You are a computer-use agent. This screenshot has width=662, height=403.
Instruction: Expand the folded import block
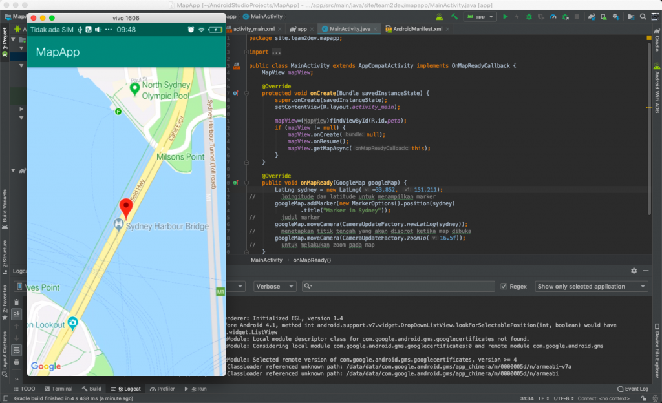pos(246,52)
